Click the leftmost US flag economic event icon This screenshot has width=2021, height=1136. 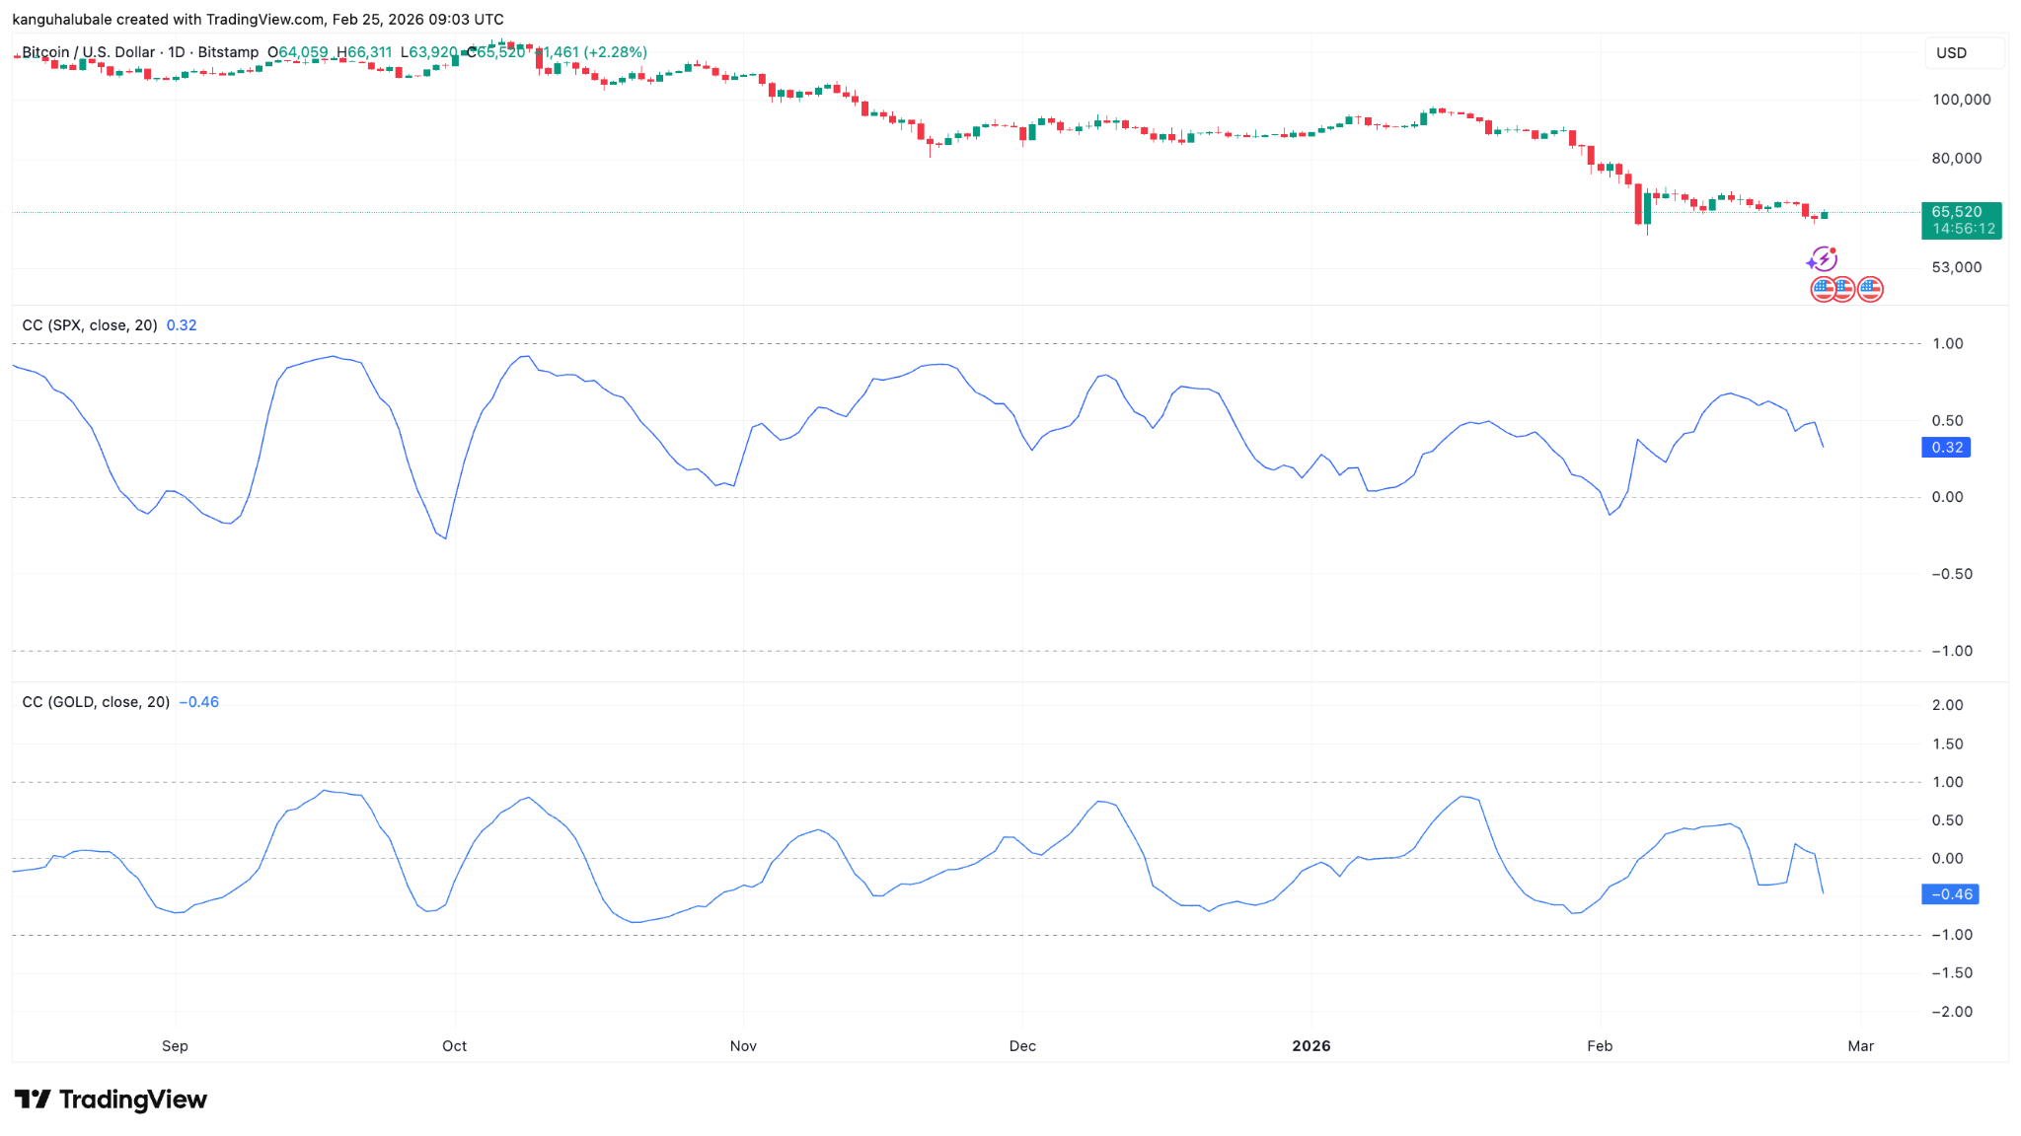(x=1823, y=289)
